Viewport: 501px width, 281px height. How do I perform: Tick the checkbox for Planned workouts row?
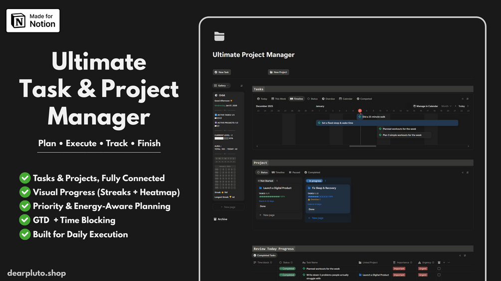point(439,269)
